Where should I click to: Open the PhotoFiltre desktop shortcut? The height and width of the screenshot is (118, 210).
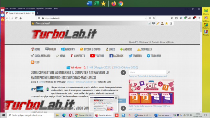pyautogui.click(x=206, y=26)
